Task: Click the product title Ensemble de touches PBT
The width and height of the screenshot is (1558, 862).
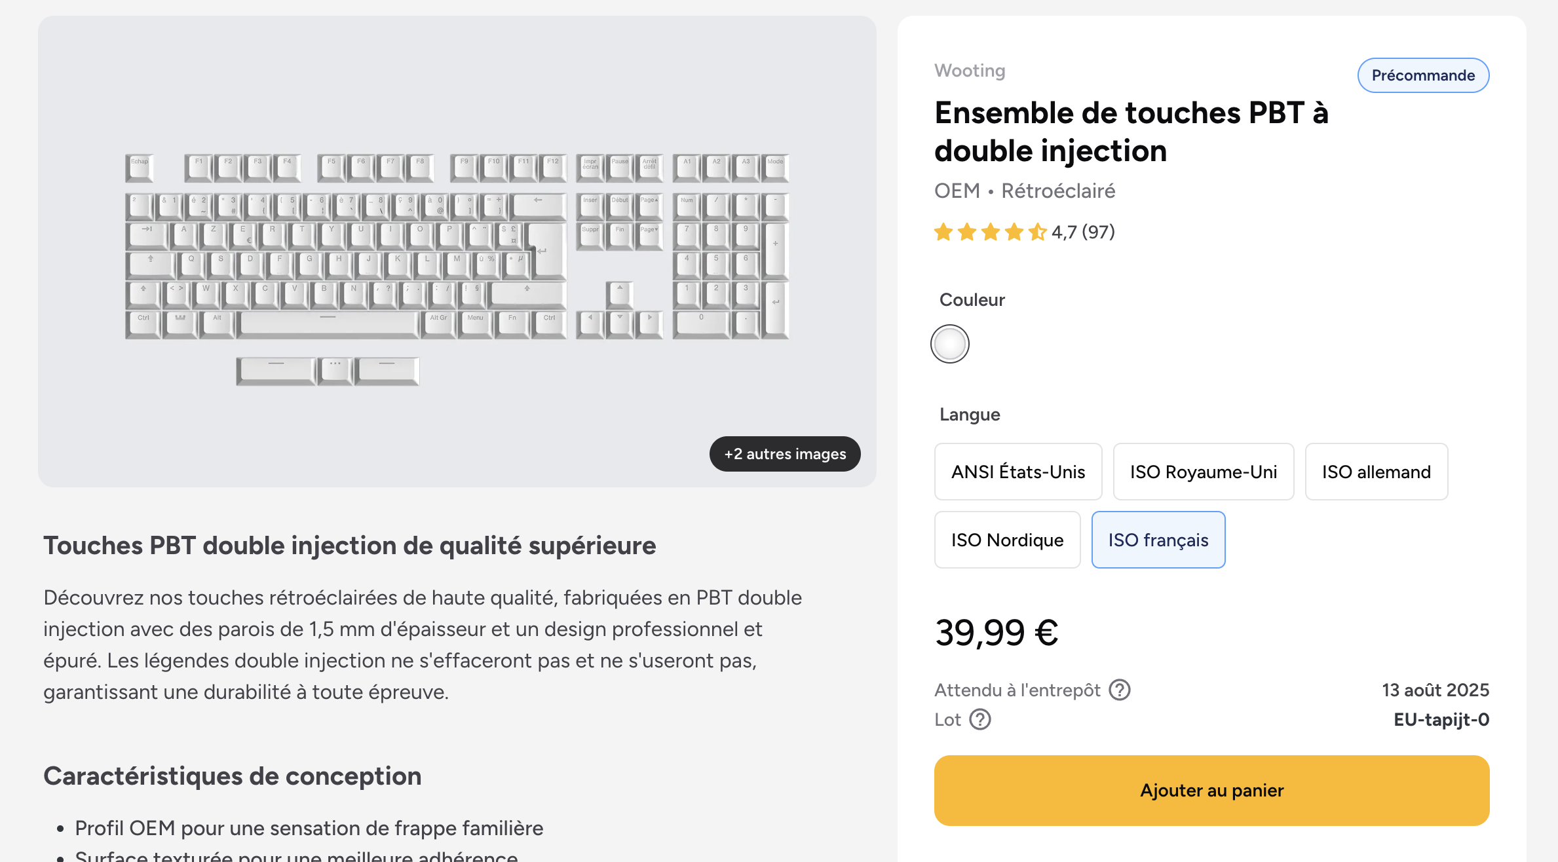Action: click(x=1131, y=132)
